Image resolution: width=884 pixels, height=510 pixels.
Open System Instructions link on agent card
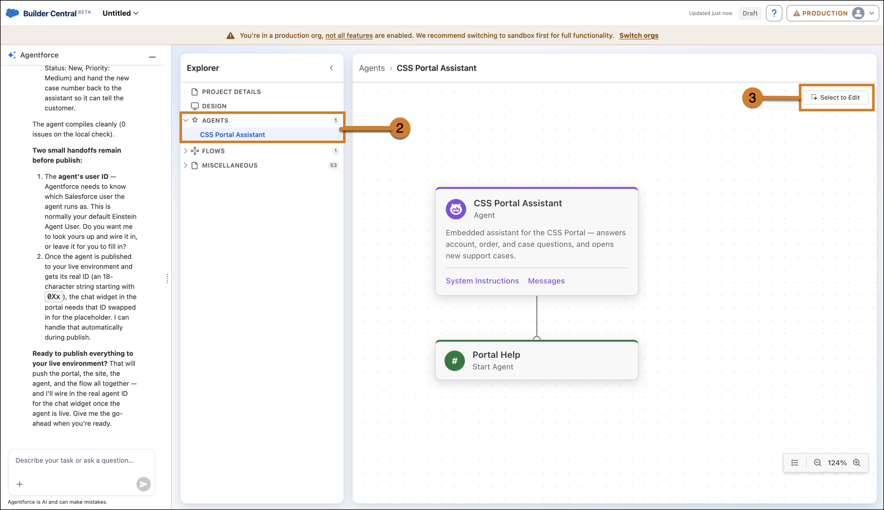click(x=482, y=281)
